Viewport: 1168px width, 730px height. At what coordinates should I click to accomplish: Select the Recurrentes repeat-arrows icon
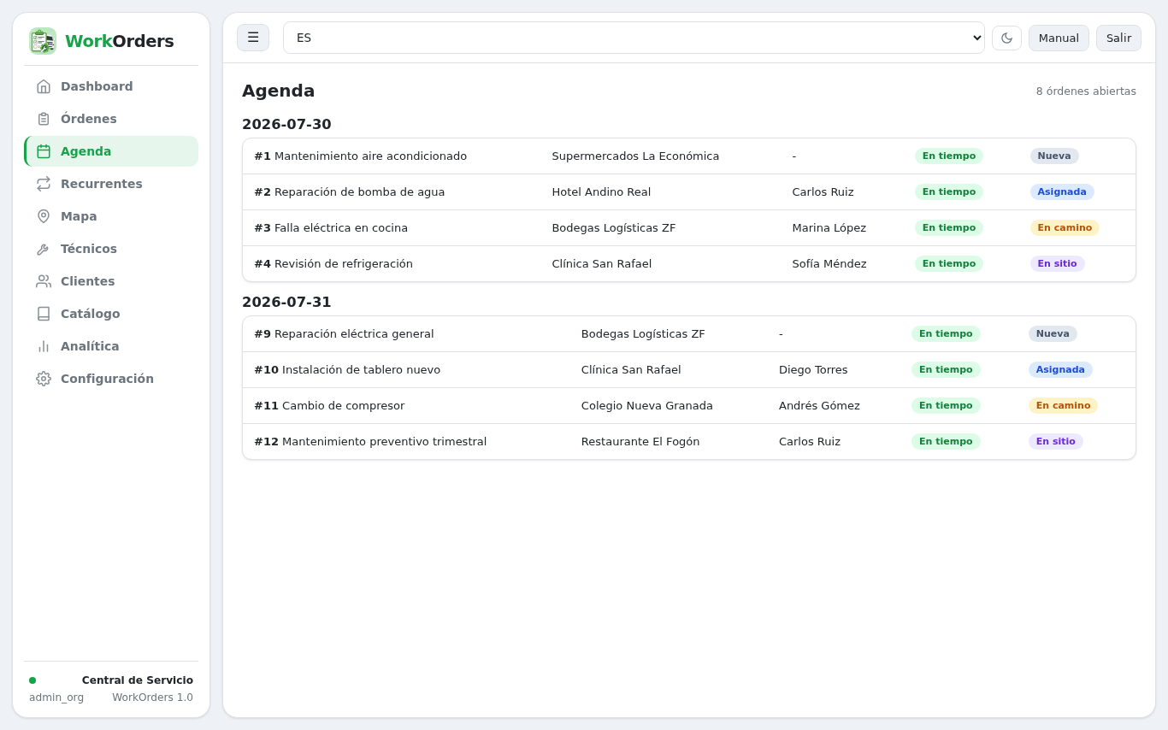point(44,184)
